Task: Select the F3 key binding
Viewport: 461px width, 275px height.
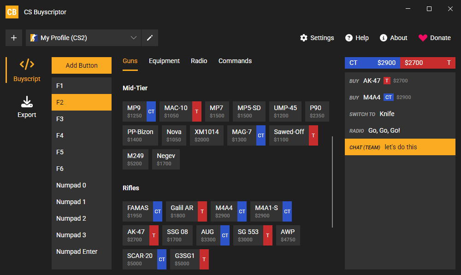Action: pos(82,119)
